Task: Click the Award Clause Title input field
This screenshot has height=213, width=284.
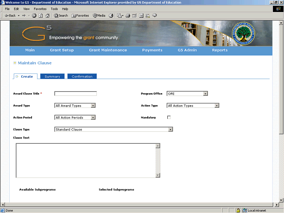Action: coord(75,94)
